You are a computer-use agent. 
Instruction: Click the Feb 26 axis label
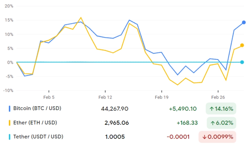click(218, 97)
